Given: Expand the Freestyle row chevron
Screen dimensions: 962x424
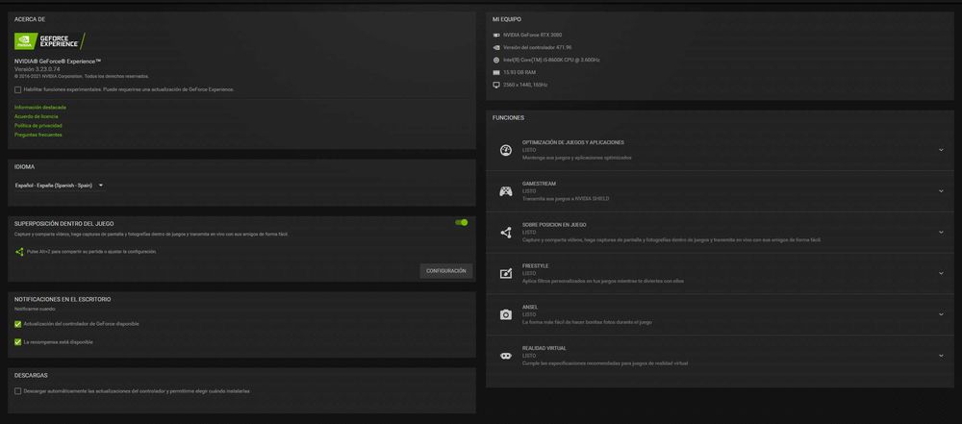Looking at the screenshot, I should tap(941, 273).
